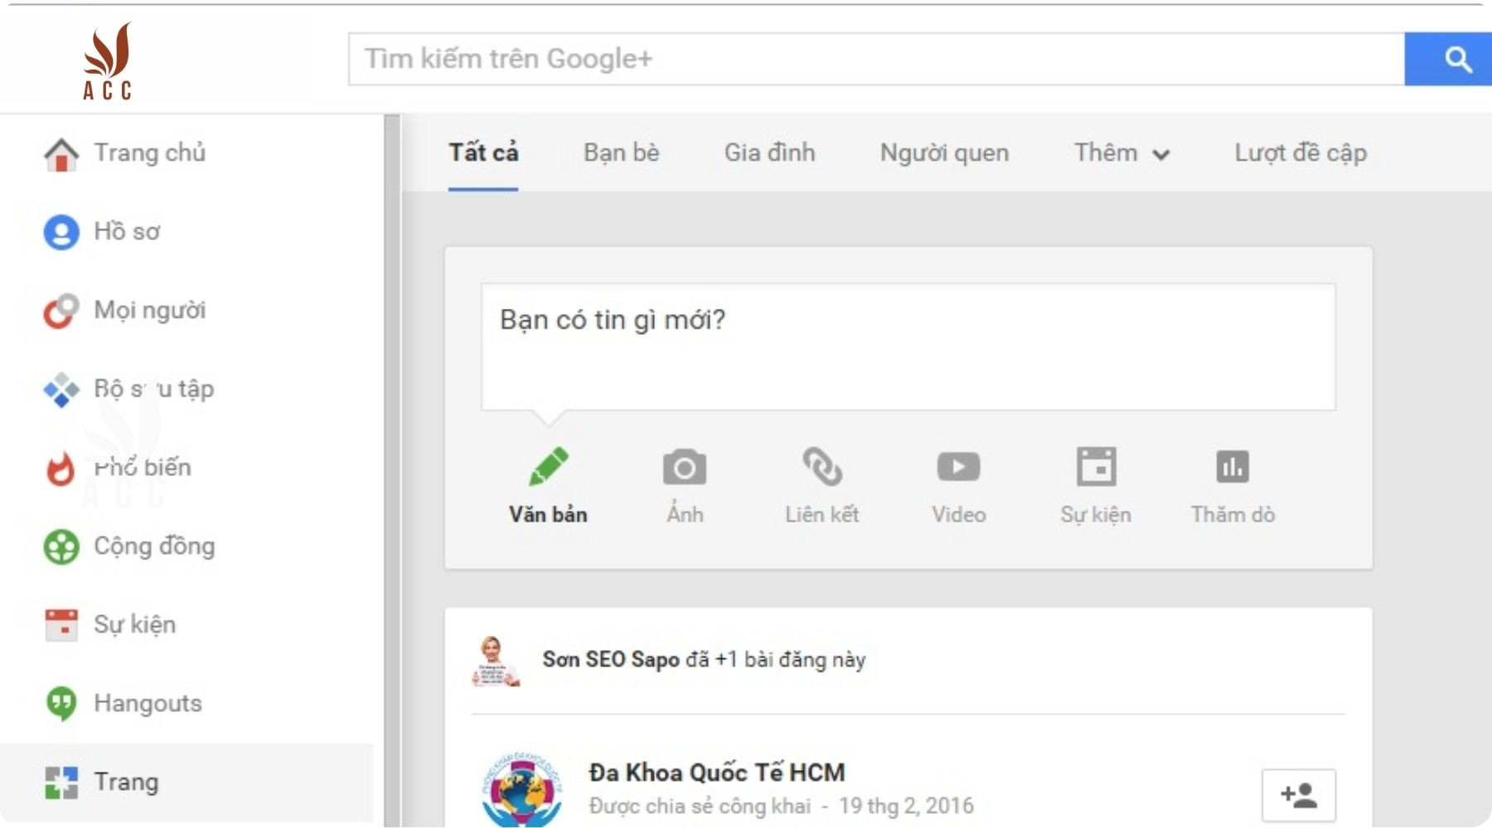Click the ACC logo
Image resolution: width=1492 pixels, height=828 pixels.
[x=108, y=62]
